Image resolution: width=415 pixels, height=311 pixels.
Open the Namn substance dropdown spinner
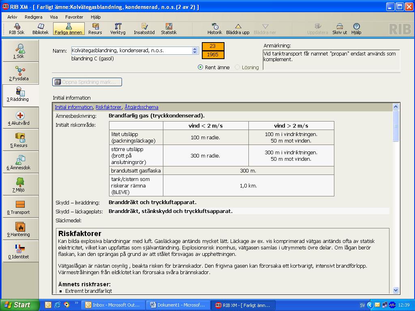[195, 51]
